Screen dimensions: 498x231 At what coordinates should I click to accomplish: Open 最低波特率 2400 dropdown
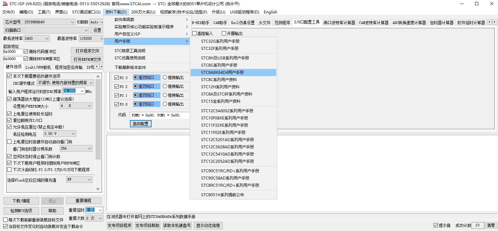tap(36, 38)
